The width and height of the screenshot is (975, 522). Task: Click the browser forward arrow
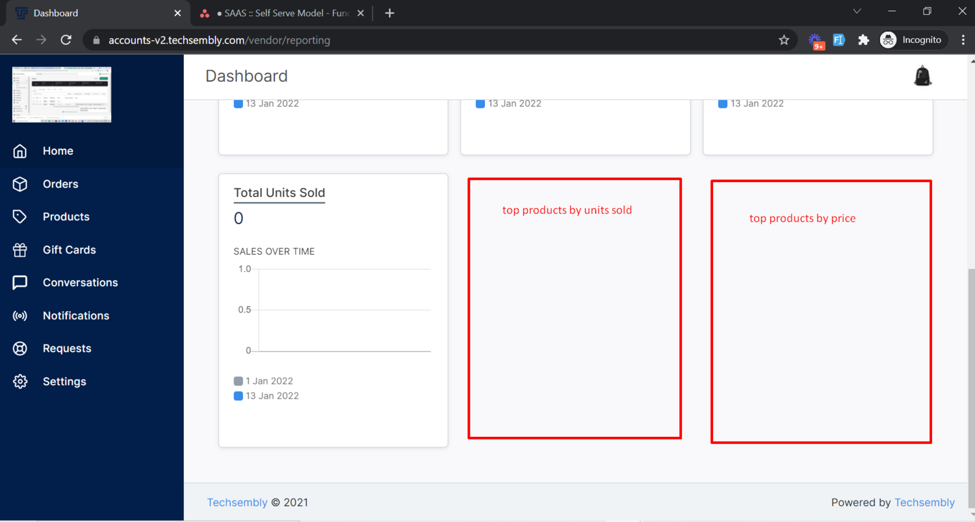41,40
